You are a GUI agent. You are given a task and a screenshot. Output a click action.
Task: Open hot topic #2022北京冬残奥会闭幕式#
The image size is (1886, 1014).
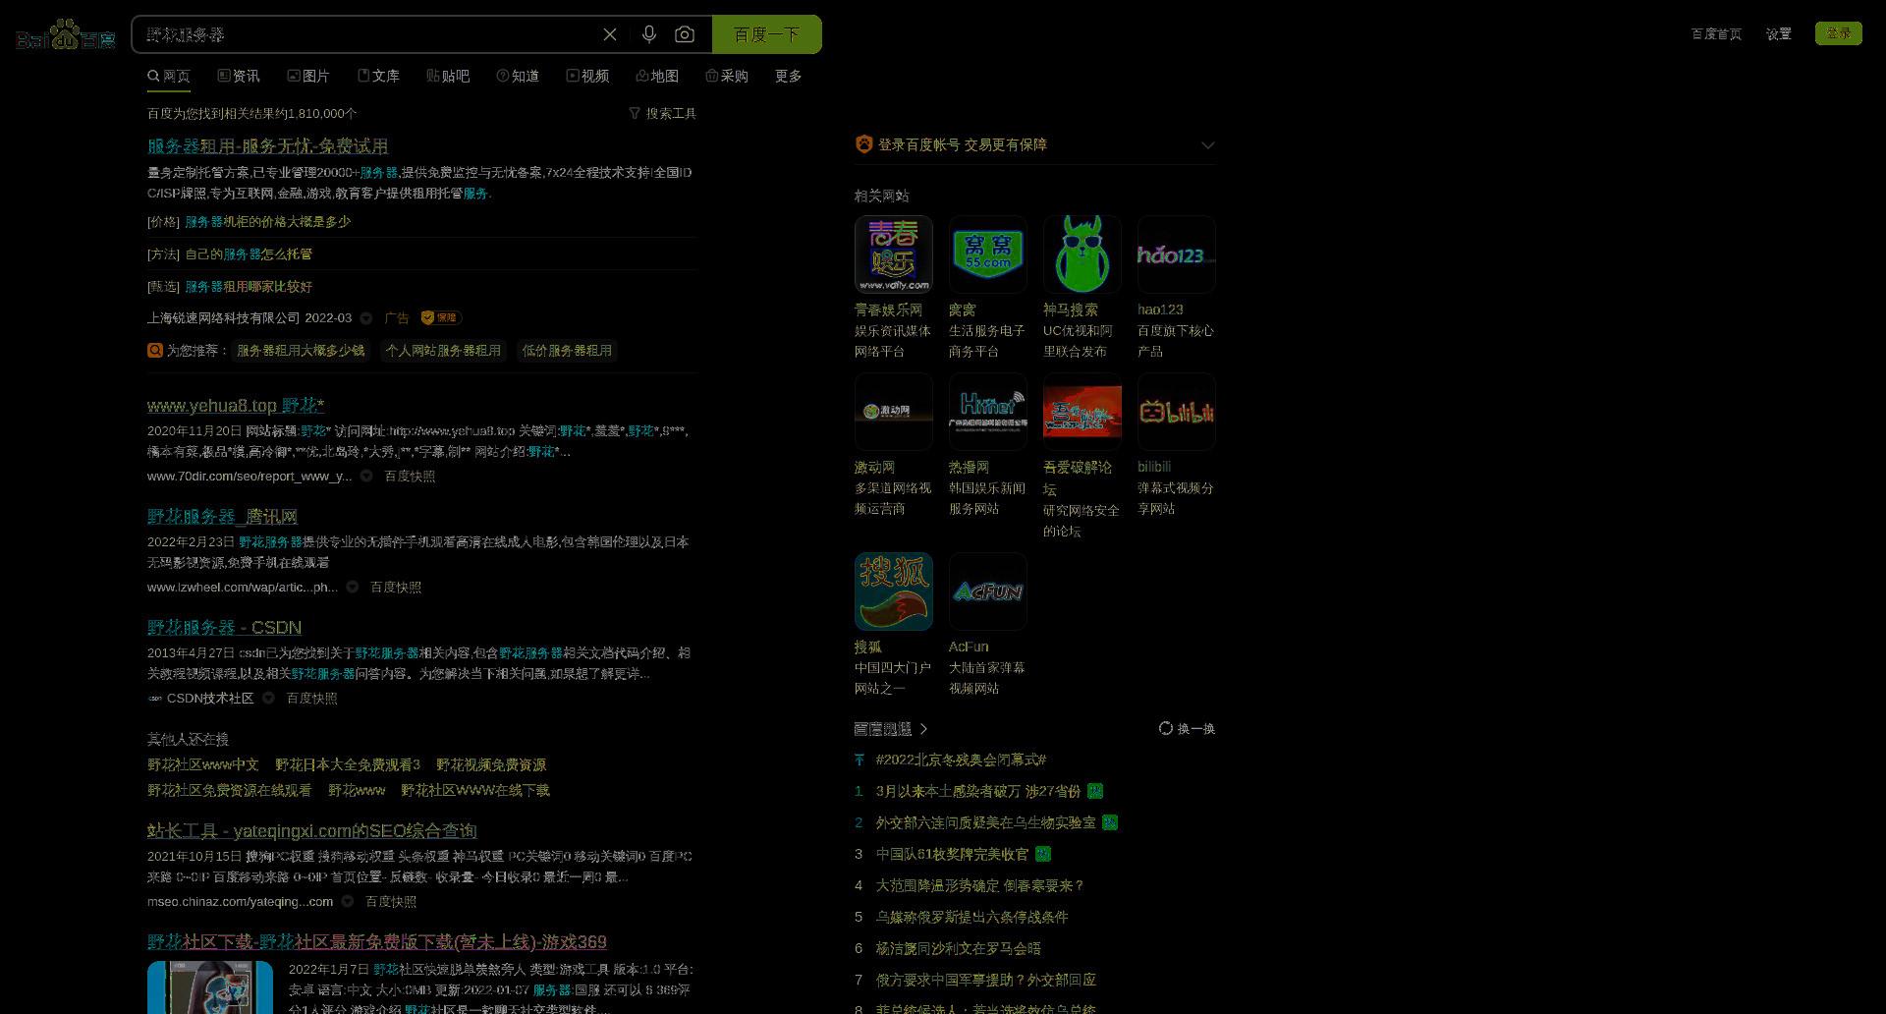tap(961, 760)
